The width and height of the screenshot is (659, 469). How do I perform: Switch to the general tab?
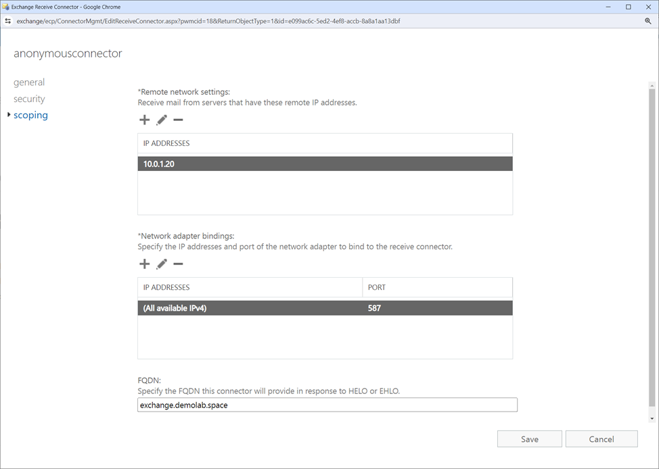pos(29,82)
